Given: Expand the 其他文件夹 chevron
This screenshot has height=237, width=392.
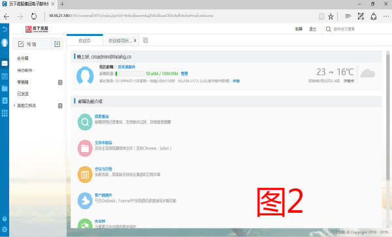Looking at the screenshot, I should coord(14,105).
